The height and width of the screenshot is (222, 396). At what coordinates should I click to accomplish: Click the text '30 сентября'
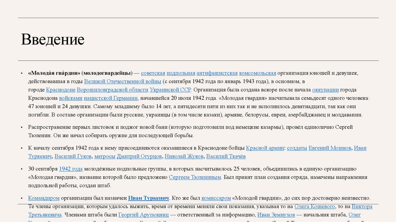pyautogui.click(x=43, y=169)
